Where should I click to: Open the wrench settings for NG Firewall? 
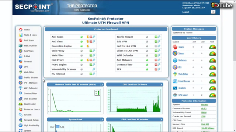point(94,74)
